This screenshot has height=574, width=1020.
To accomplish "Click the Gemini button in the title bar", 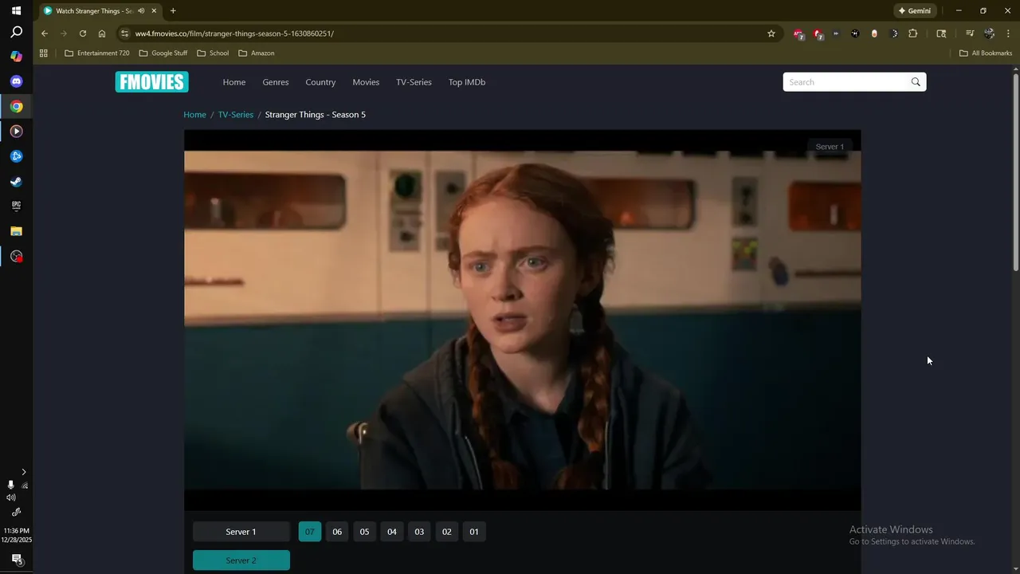I will pos(914,11).
